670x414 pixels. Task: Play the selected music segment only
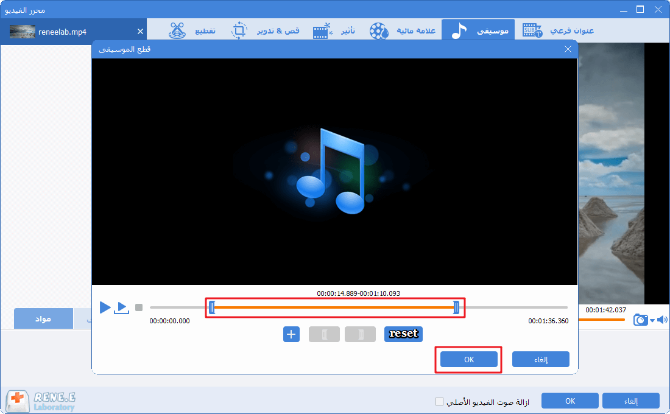pyautogui.click(x=121, y=307)
